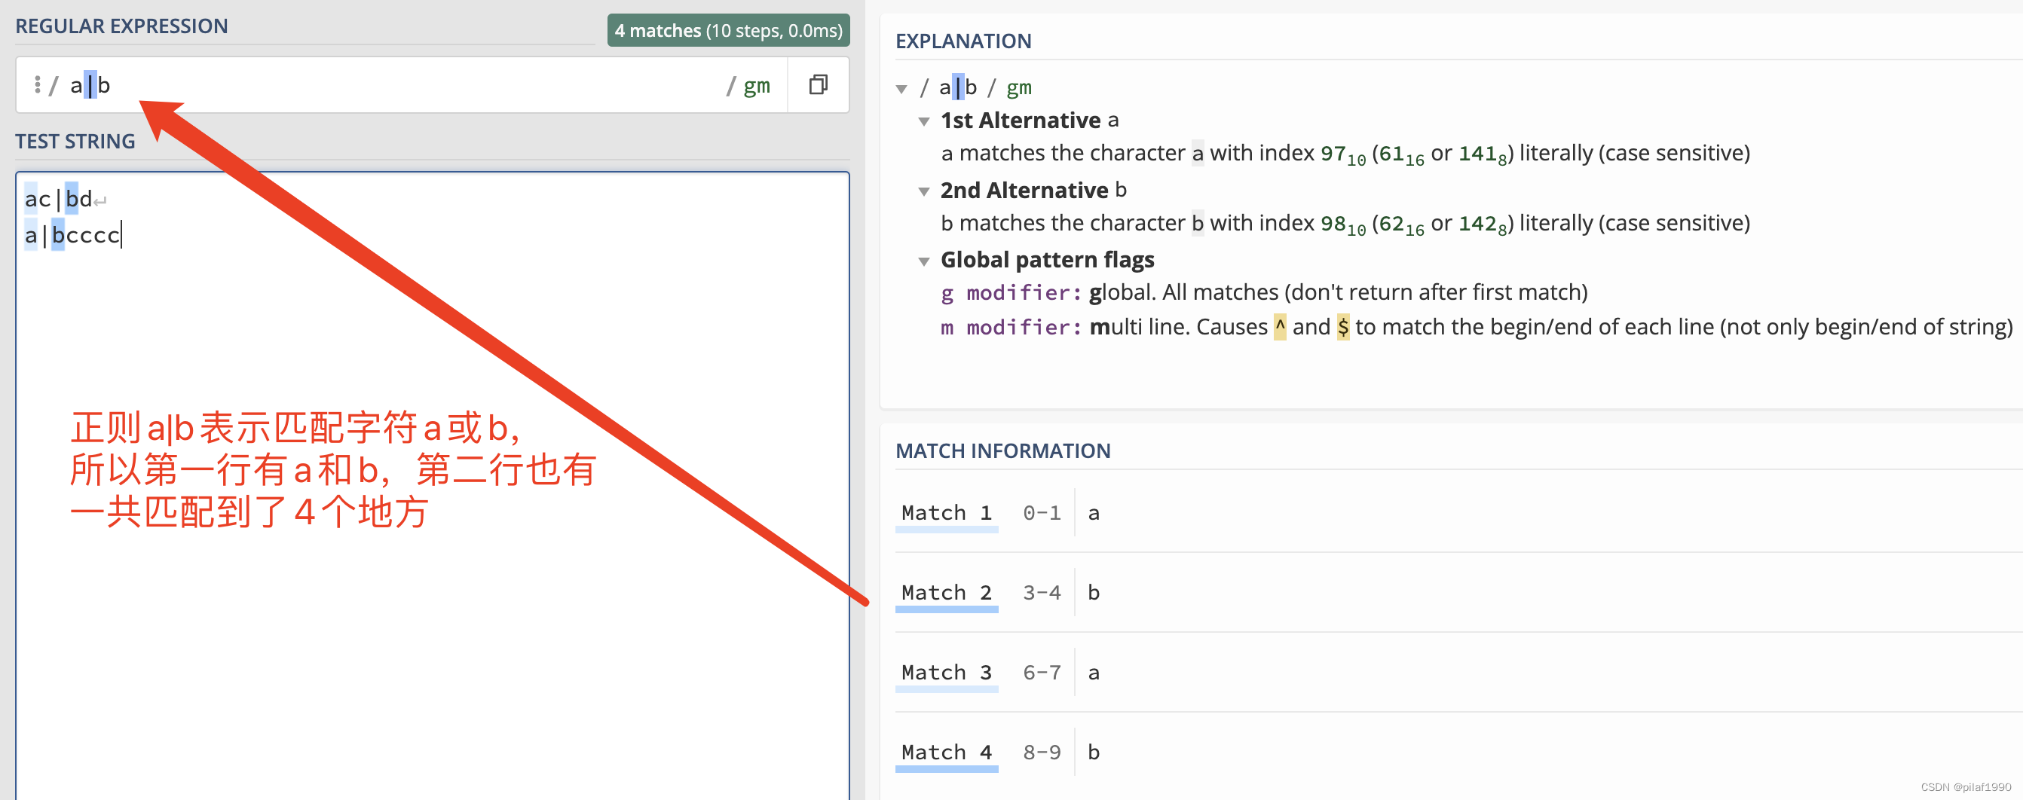Click the highlighted 'b' in 'a|bcccc' line

pos(58,235)
